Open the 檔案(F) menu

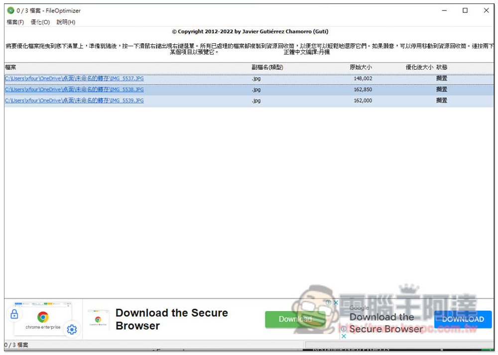[x=15, y=22]
